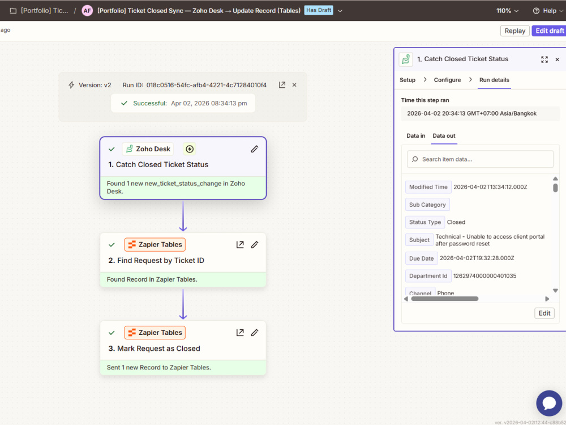Select the Catch Closed Ticket Status step
This screenshot has height=425, width=566.
coord(183,168)
